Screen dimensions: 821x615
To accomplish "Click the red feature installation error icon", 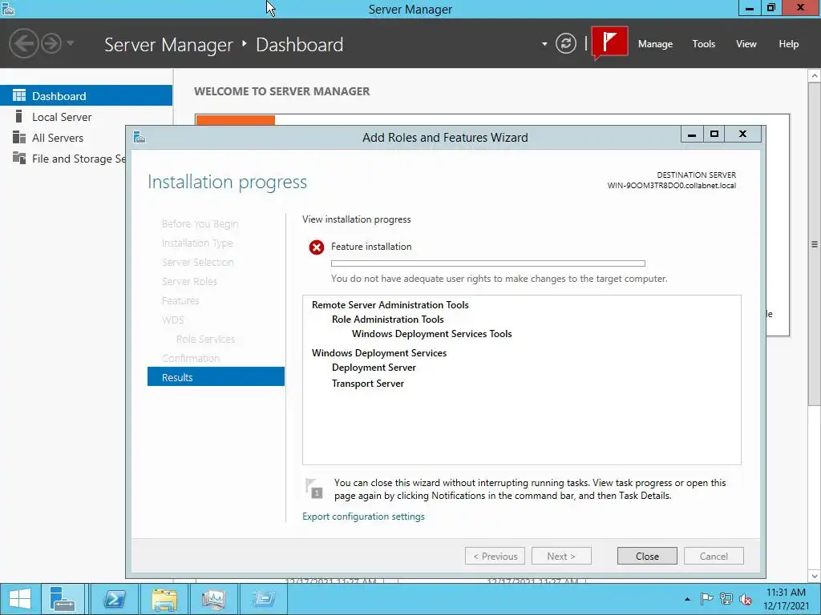I will coord(316,247).
